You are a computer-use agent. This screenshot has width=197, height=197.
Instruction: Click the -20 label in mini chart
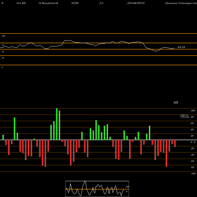(127, 187)
